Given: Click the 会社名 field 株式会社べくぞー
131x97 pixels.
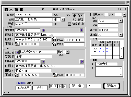Looking at the screenshot, I should pos(38,52).
